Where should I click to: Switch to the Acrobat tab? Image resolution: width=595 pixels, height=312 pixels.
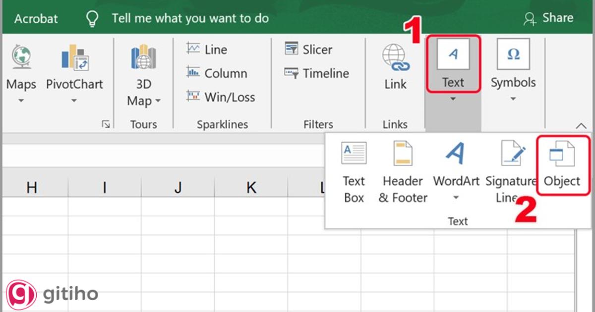click(36, 18)
